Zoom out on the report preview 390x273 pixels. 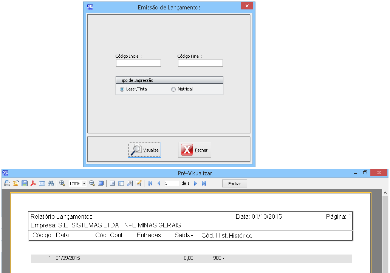pos(92,184)
